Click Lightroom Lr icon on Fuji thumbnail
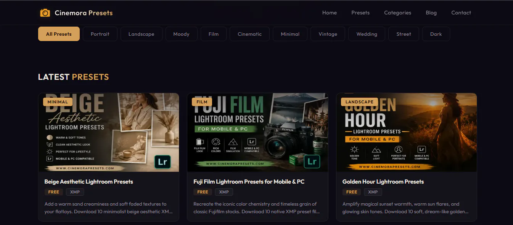Viewport: 513px width, 225px height. pos(312,162)
